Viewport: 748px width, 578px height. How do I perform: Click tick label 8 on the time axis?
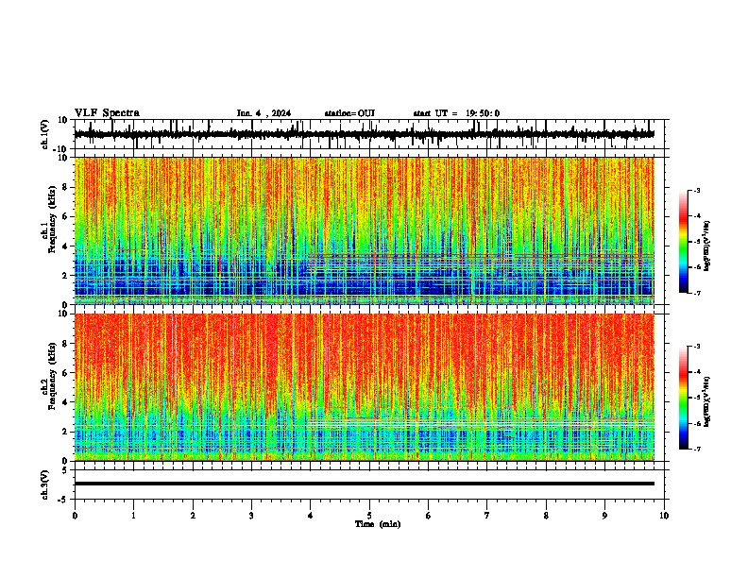click(546, 516)
